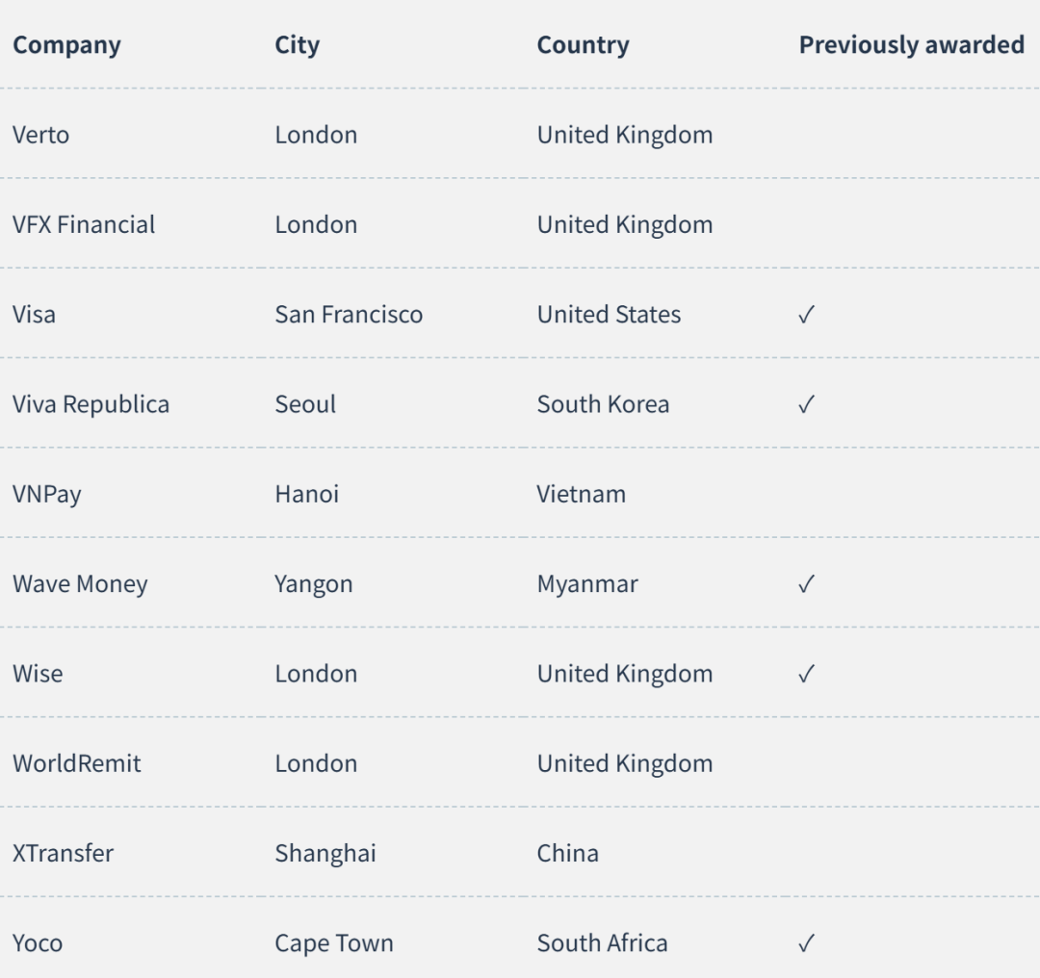Open the WorldRemit company entry
Viewport: 1040px width, 978px height.
(x=77, y=763)
